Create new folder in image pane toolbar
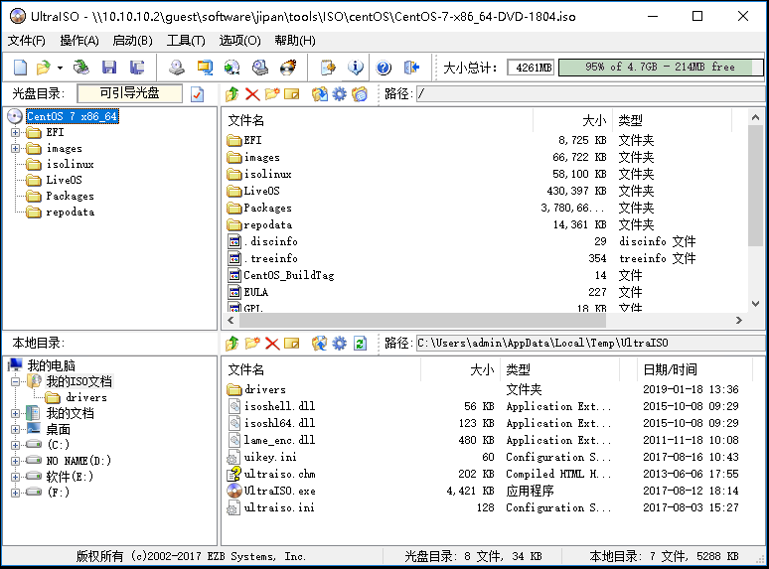Image resolution: width=769 pixels, height=569 pixels. (272, 94)
